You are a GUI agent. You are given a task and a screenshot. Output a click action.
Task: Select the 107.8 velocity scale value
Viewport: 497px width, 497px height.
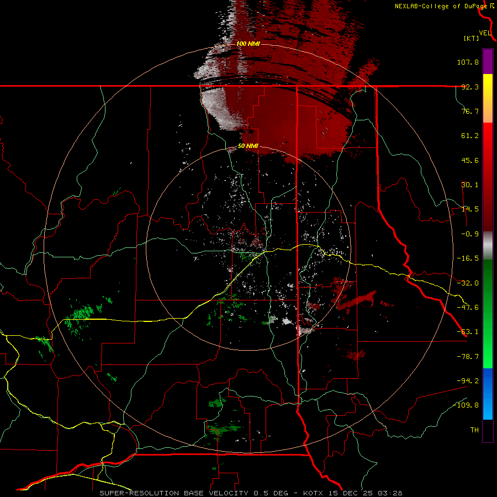click(468, 62)
